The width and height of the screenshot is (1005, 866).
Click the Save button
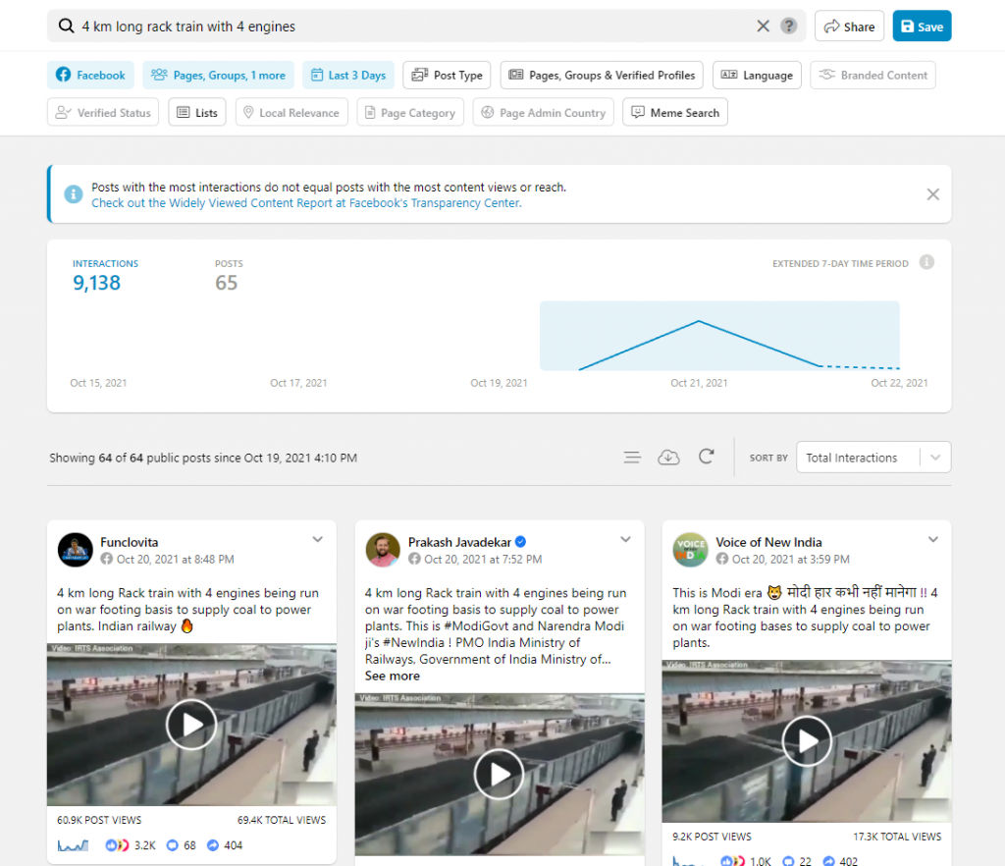click(x=922, y=27)
